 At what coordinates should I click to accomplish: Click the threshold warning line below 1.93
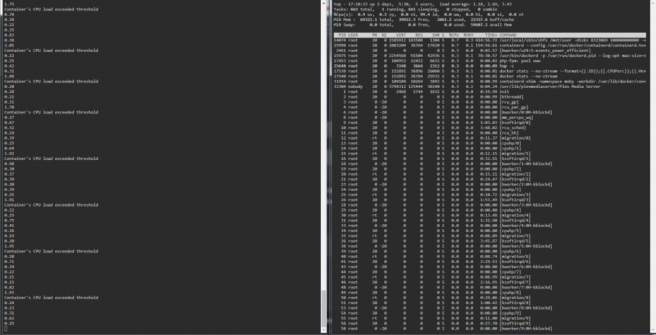[x=51, y=298]
